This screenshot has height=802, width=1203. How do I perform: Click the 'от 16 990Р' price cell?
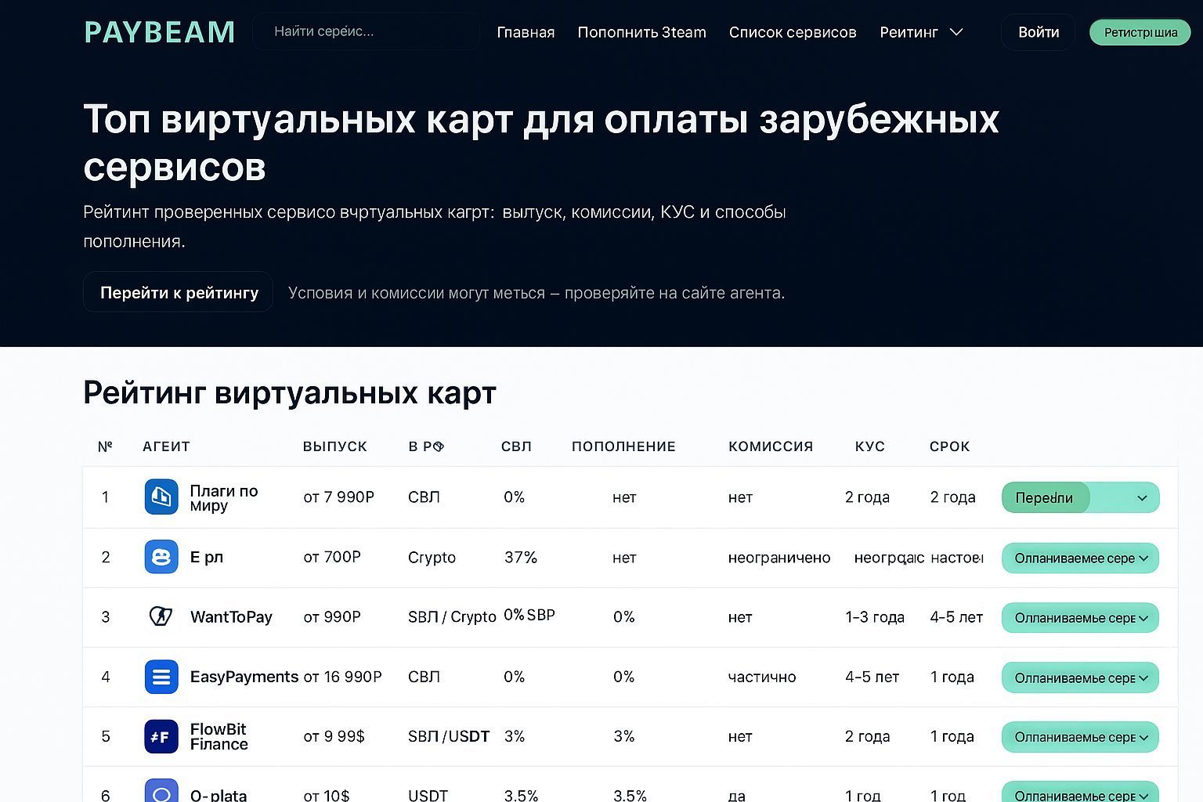pyautogui.click(x=343, y=677)
